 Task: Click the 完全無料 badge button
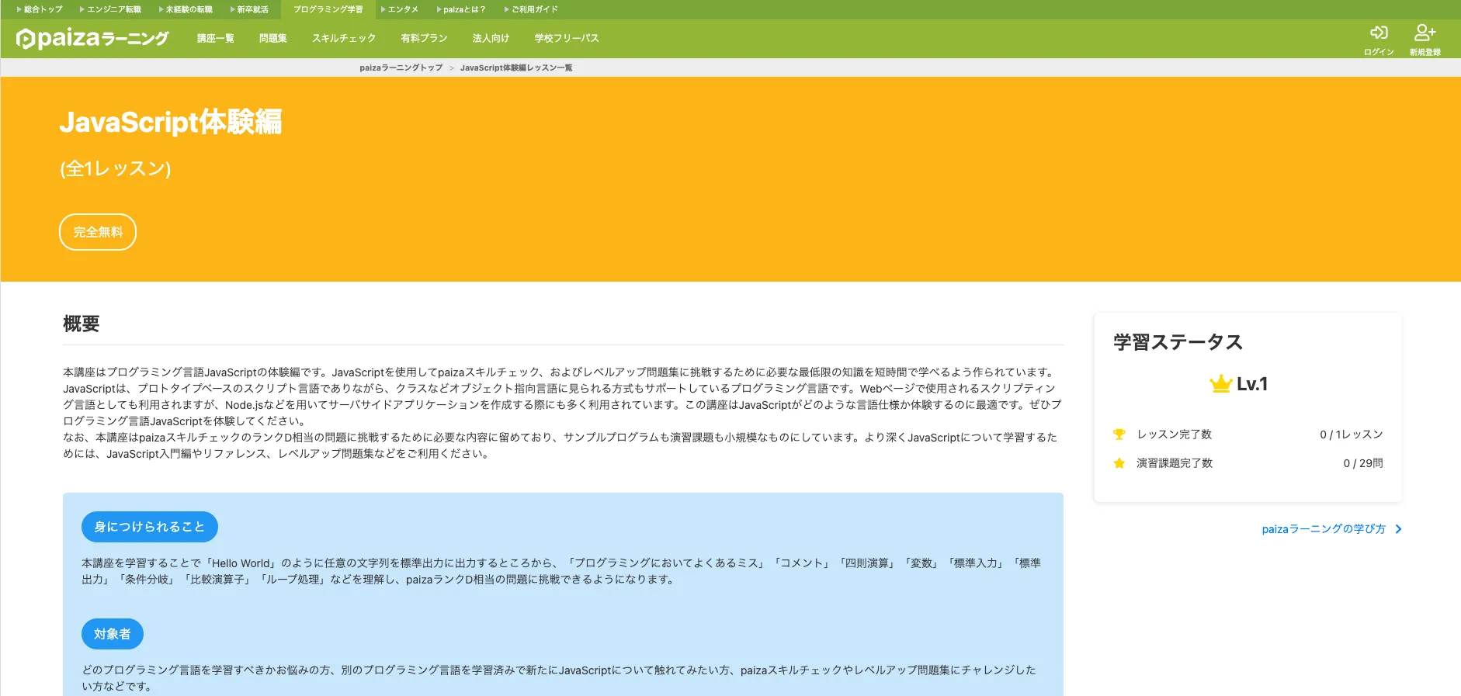tap(98, 232)
